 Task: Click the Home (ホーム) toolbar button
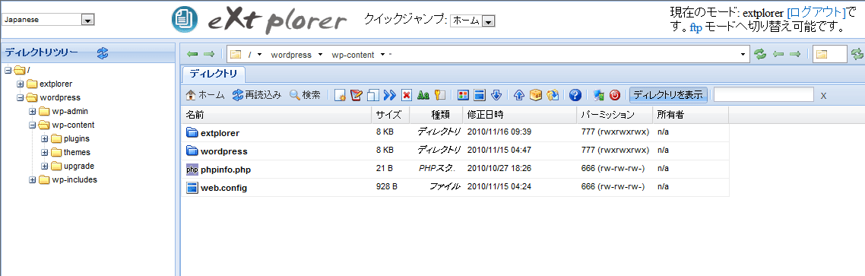[x=205, y=95]
